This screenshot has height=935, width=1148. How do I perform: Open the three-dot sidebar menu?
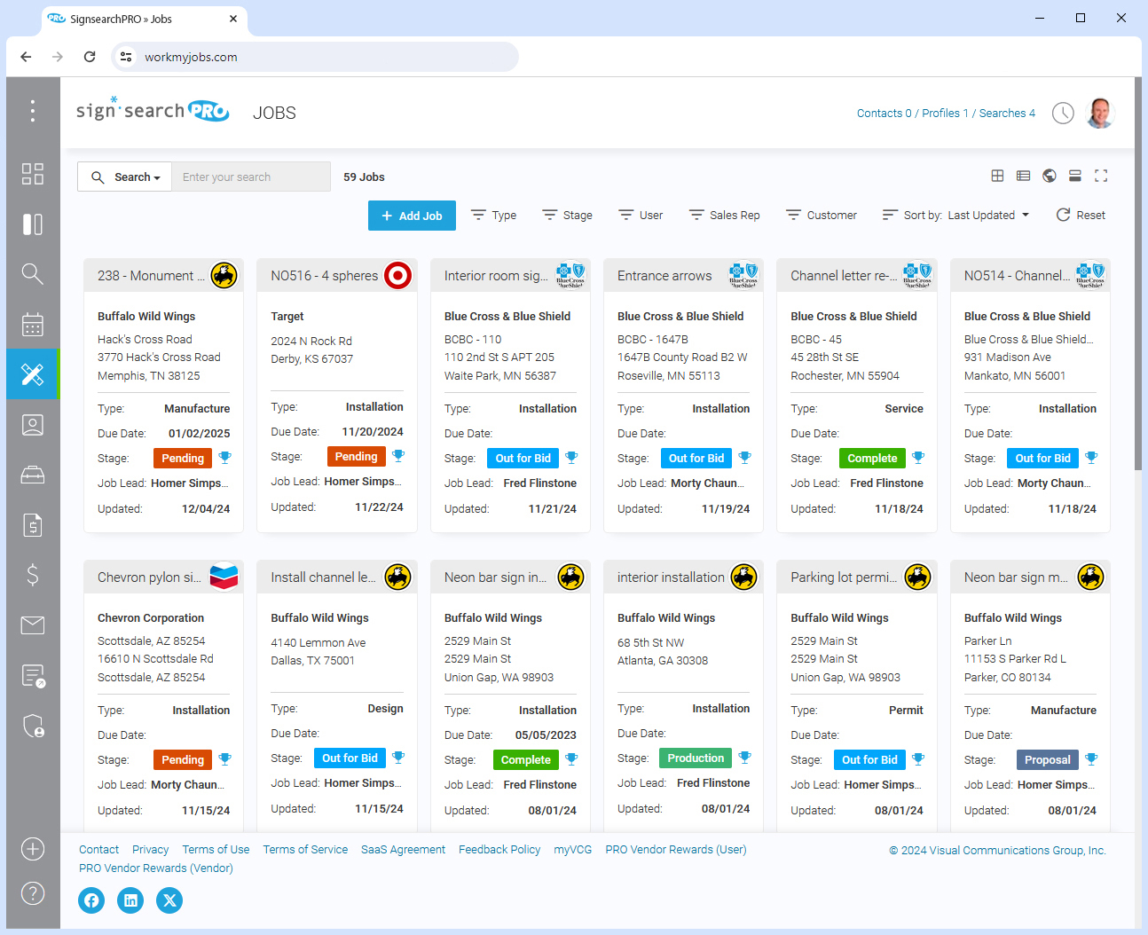pos(33,111)
